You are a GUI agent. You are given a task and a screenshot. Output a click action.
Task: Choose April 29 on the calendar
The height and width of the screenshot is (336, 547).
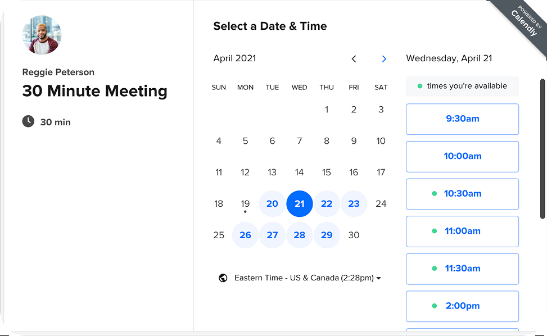[x=327, y=235]
